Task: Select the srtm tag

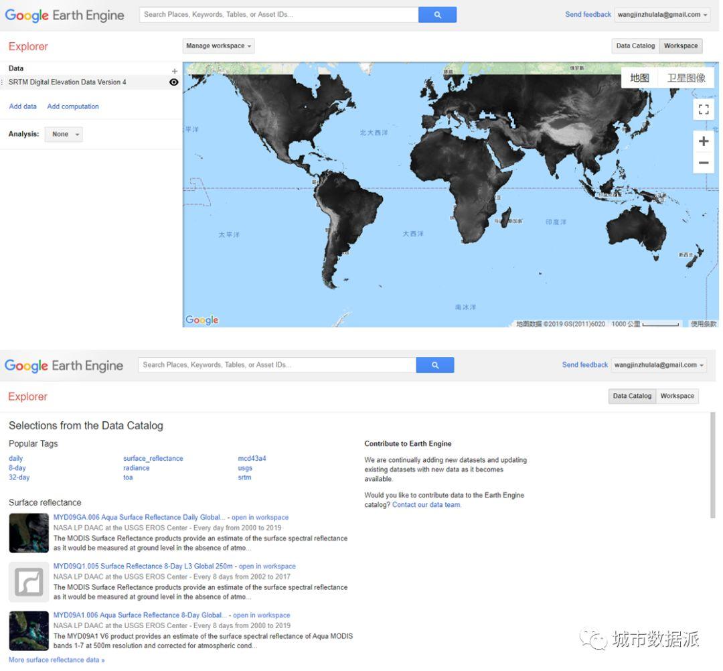Action: (x=244, y=477)
